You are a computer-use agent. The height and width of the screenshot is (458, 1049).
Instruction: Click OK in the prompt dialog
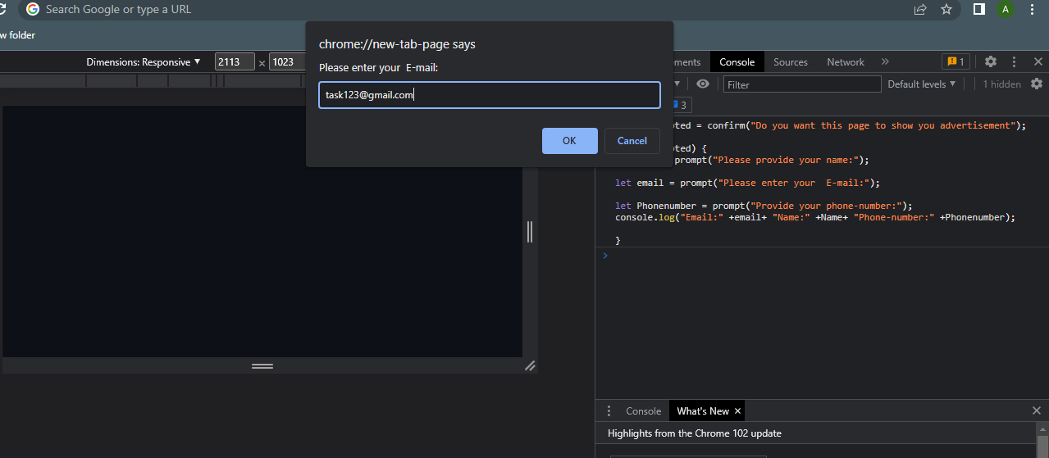pyautogui.click(x=570, y=141)
